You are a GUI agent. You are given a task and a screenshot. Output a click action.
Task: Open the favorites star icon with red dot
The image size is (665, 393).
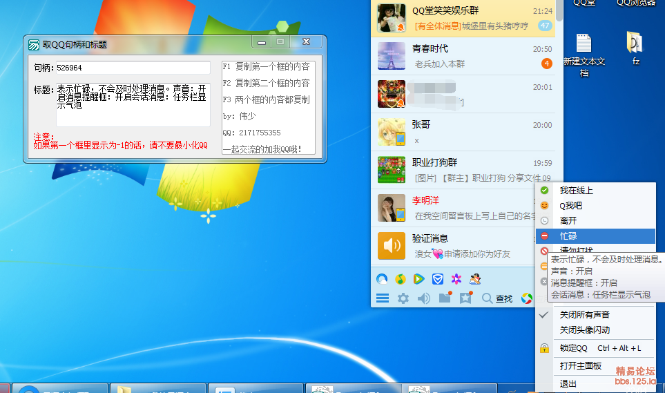tap(465, 298)
